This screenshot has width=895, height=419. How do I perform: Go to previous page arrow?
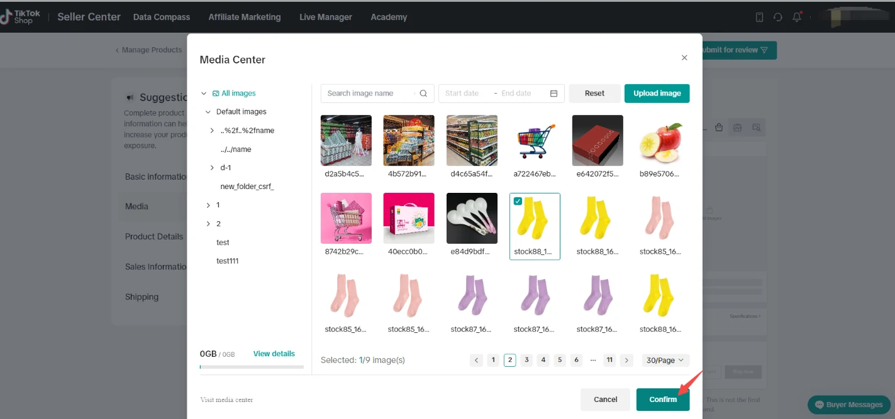tap(477, 360)
